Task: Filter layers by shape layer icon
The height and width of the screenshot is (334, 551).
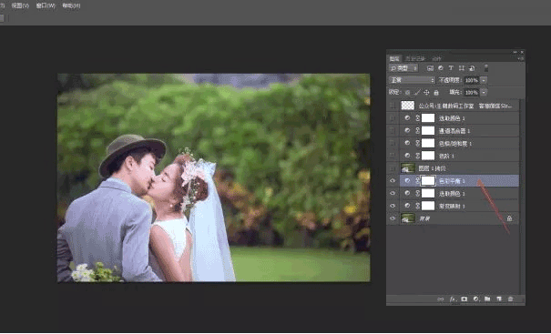Action: 462,68
